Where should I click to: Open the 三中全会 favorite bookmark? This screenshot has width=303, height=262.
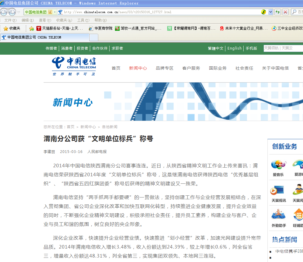(x=287, y=28)
